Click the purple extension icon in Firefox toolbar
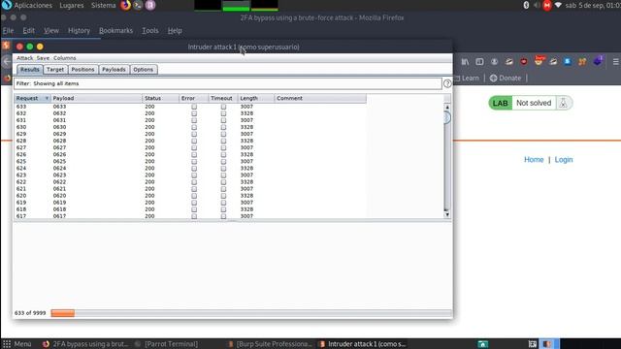The height and width of the screenshot is (349, 621). point(598,61)
